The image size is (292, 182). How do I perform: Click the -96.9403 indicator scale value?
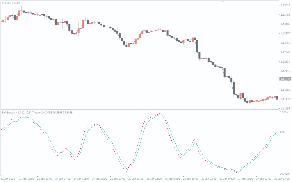click(285, 174)
